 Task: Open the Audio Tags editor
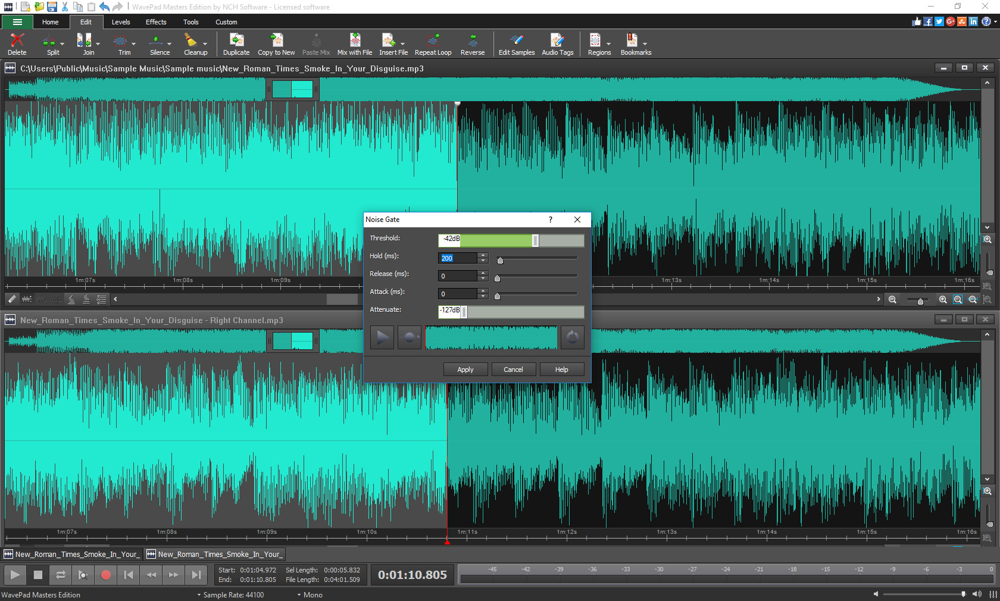point(557,43)
